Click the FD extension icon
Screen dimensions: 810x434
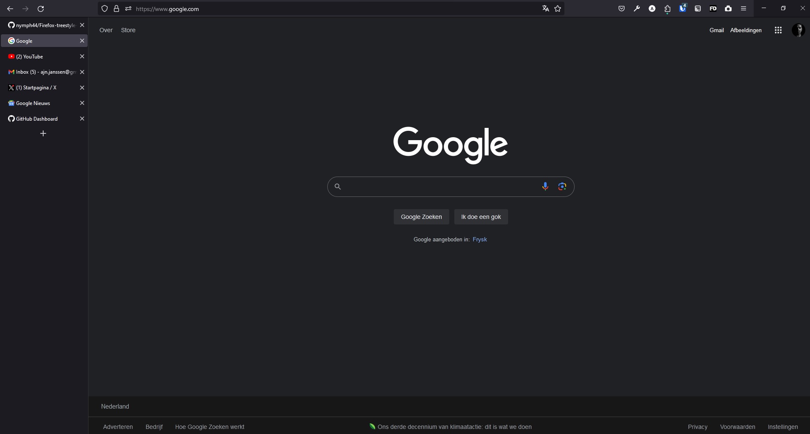713,8
